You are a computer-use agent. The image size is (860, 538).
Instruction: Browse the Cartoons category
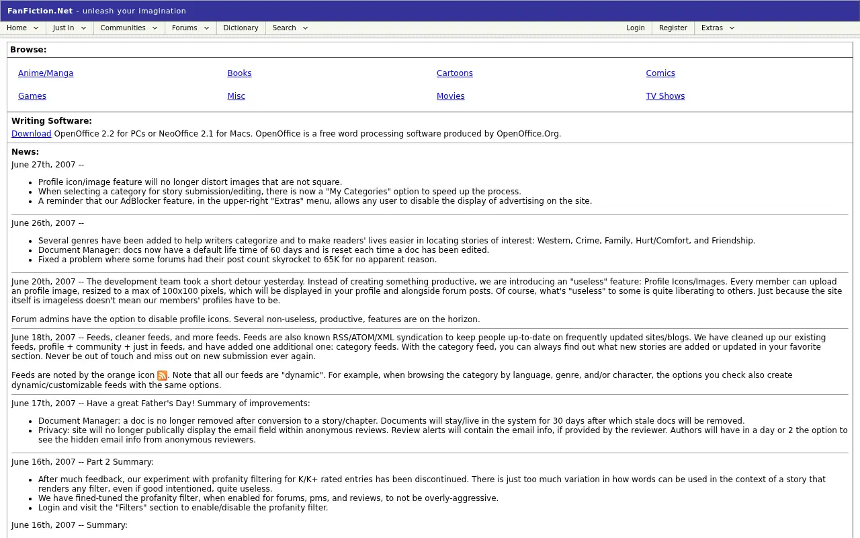[x=455, y=73]
